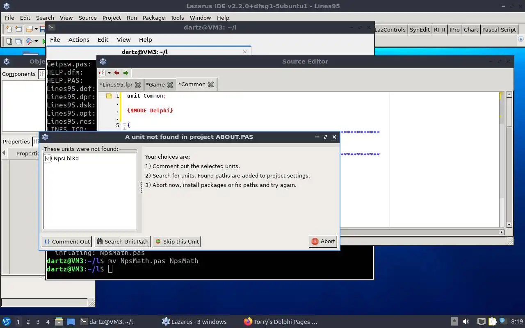Open the Lazarus Search menu
Image resolution: width=525 pixels, height=328 pixels.
pos(45,18)
